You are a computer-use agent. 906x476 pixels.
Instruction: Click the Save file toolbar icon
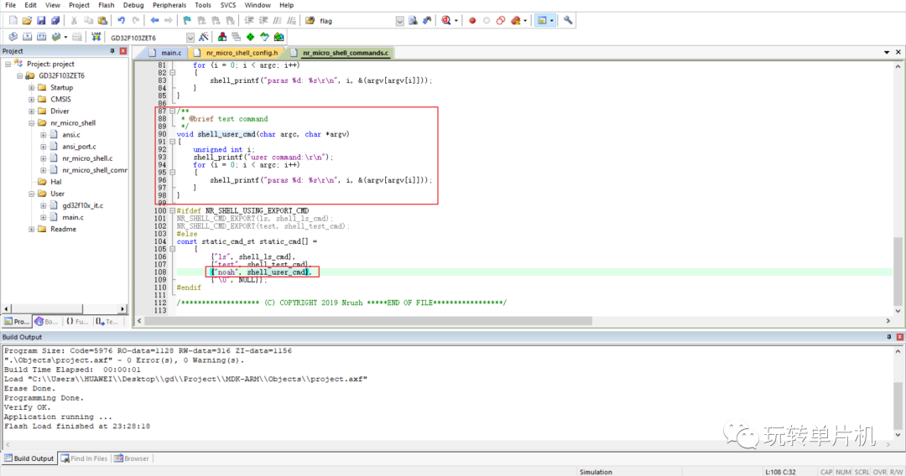(x=42, y=20)
